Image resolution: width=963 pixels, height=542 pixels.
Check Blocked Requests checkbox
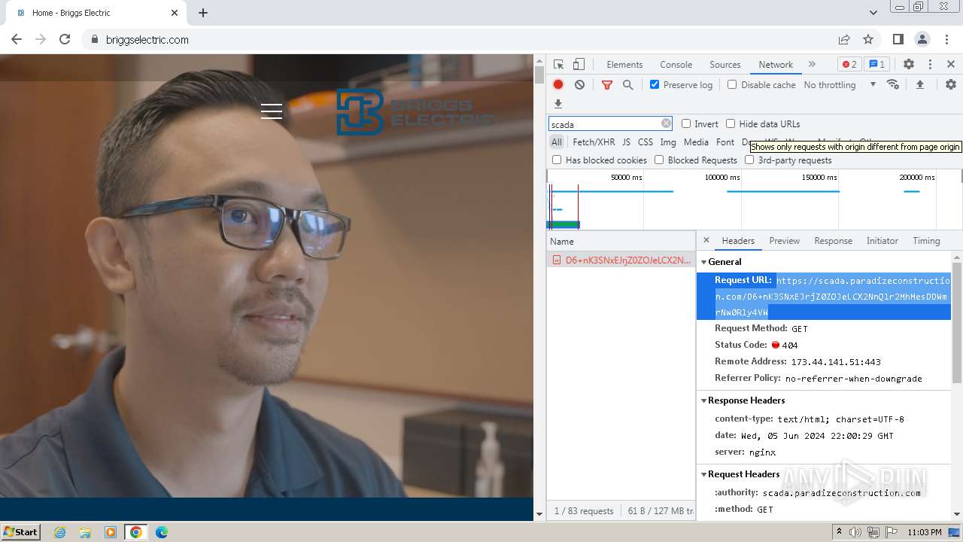click(659, 160)
